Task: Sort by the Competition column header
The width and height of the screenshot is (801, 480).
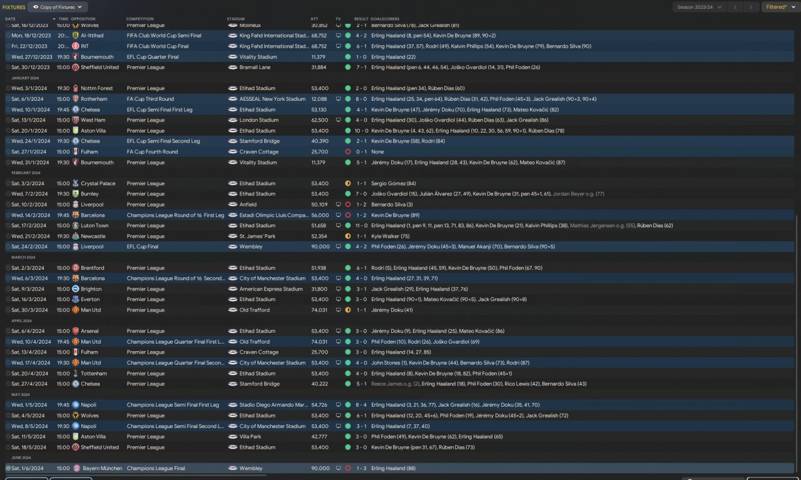Action: (140, 19)
